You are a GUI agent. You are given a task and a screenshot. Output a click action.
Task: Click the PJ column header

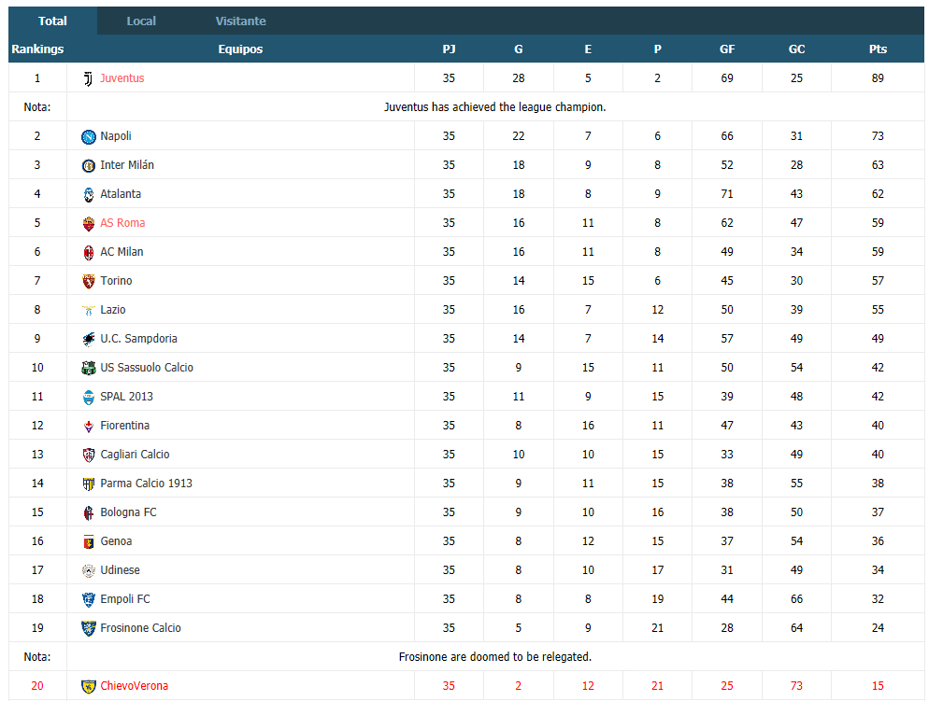450,49
